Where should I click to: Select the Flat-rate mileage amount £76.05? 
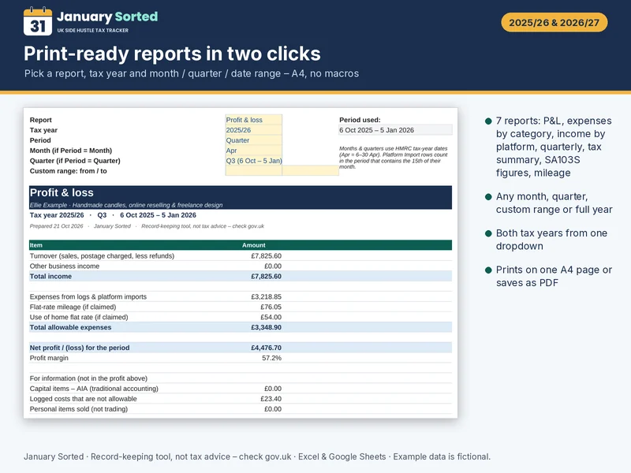(271, 307)
